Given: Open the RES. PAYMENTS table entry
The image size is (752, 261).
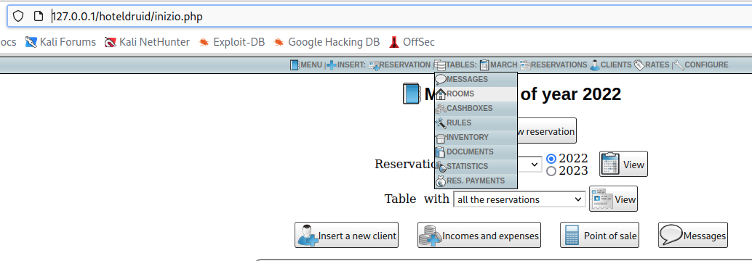Looking at the screenshot, I should point(476,181).
